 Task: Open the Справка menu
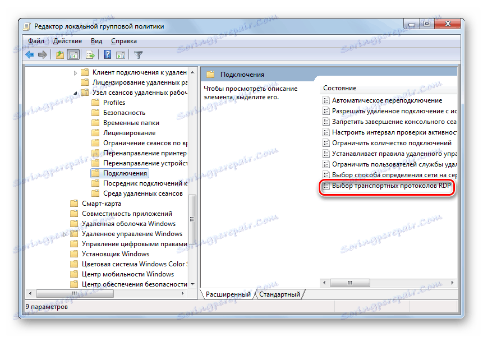coord(124,41)
